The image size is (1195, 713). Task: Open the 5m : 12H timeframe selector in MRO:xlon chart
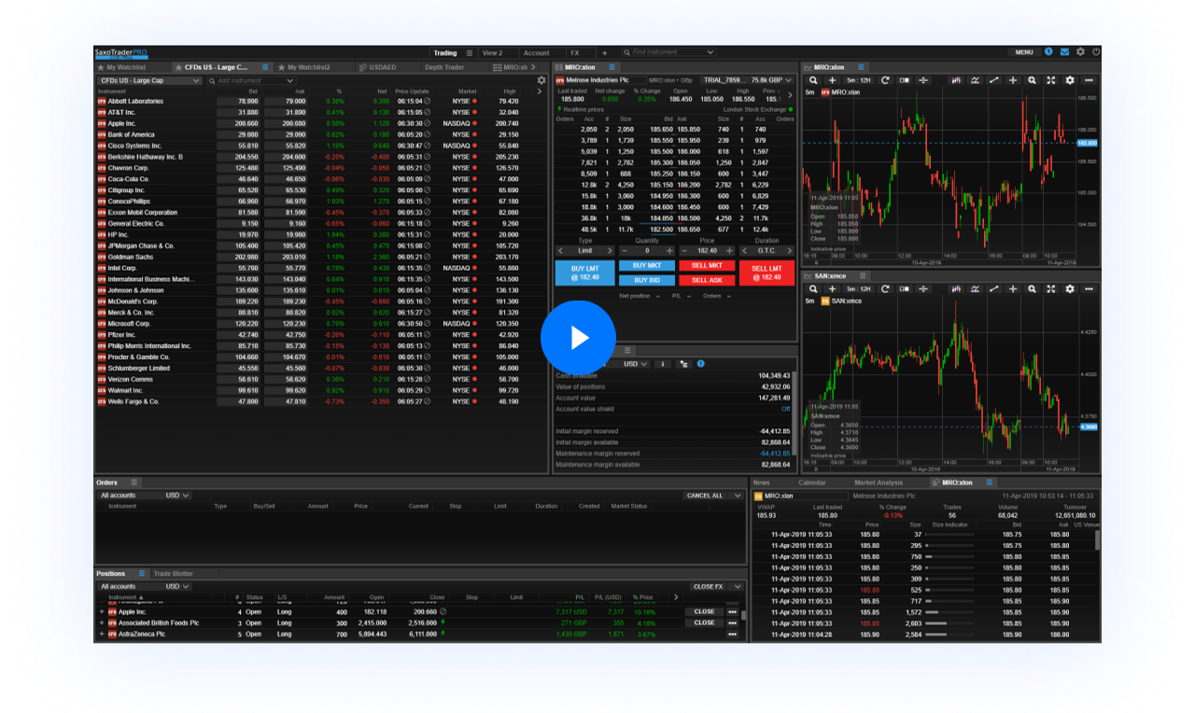857,80
